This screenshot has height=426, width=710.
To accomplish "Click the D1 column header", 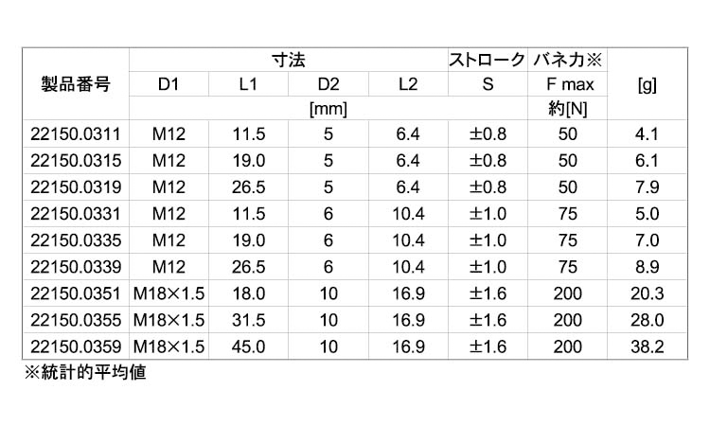I will 169,84.
